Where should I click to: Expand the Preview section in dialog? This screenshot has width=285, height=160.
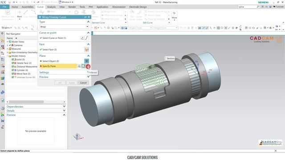pyautogui.click(x=88, y=77)
